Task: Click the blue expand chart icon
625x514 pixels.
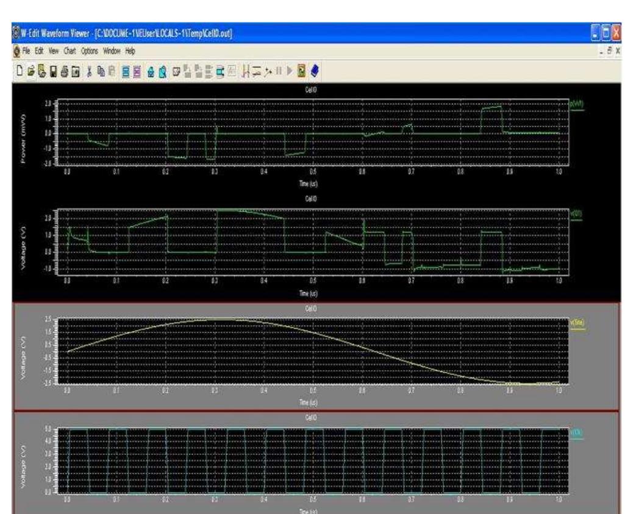Action: (126, 72)
